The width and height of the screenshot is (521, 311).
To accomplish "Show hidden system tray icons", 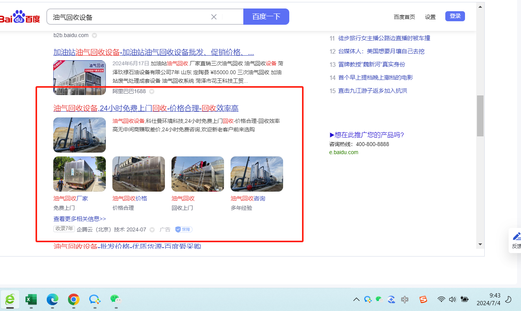I will tap(356, 299).
